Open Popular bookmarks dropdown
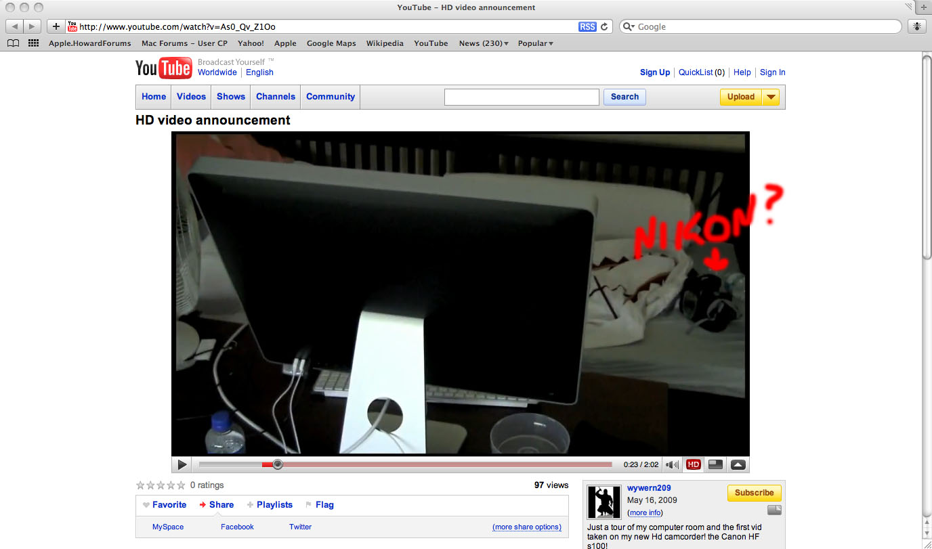This screenshot has height=549, width=932. coord(535,43)
